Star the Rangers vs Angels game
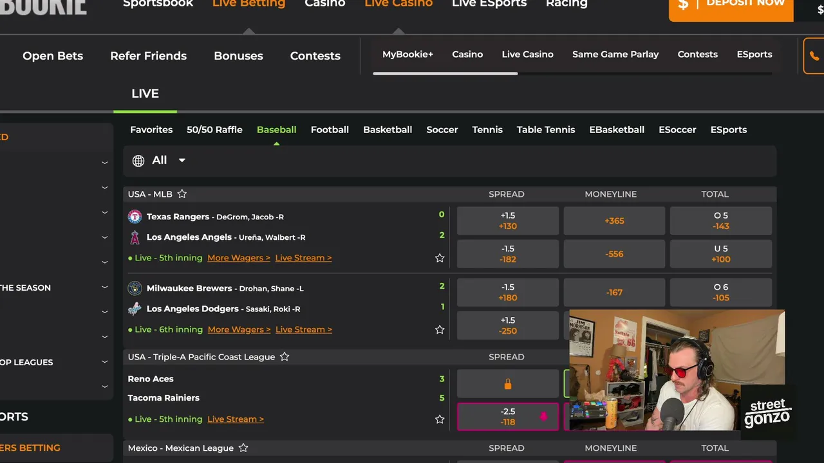The width and height of the screenshot is (824, 463). [440, 258]
